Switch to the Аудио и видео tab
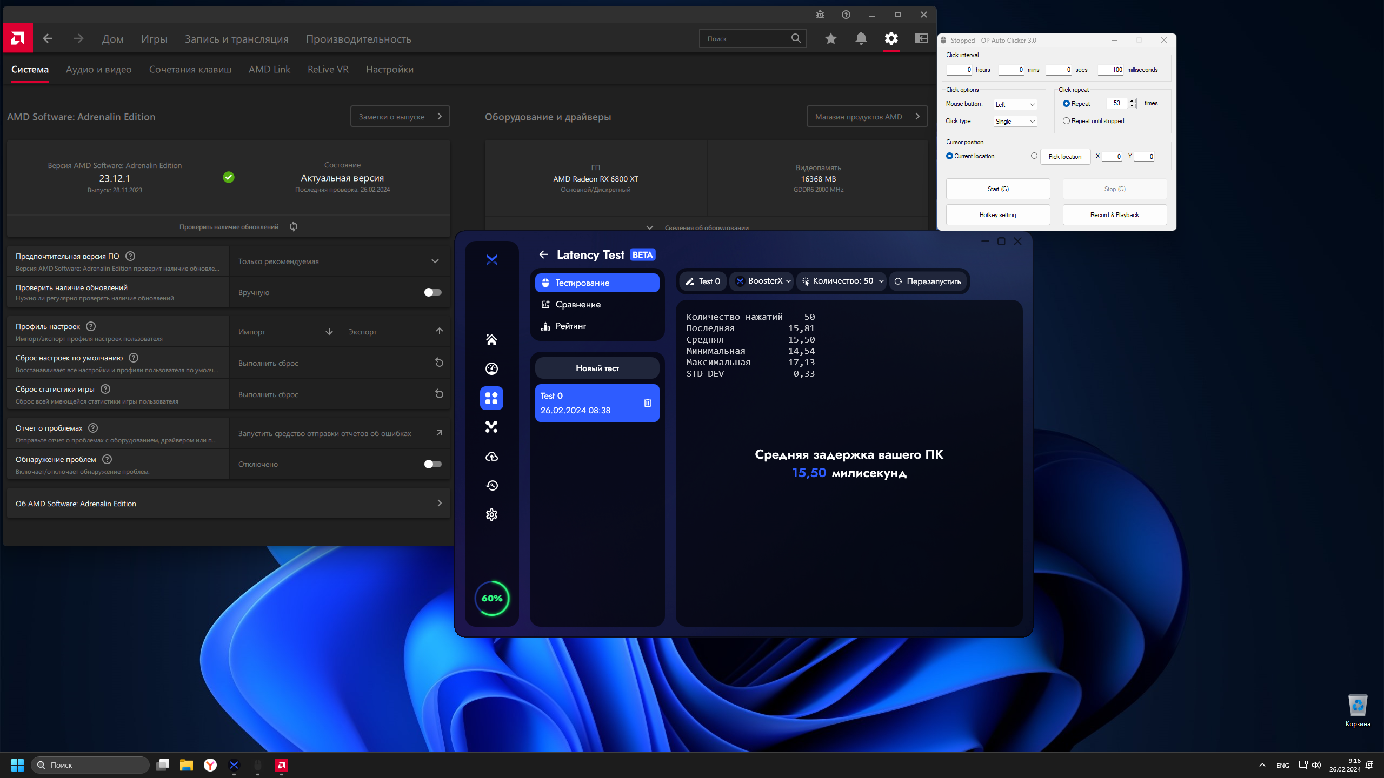 (x=98, y=69)
